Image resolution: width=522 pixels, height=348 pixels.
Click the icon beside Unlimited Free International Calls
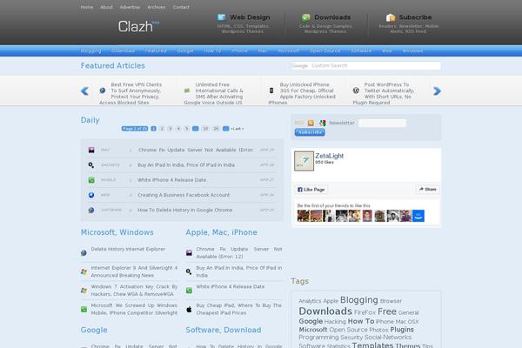[187, 90]
